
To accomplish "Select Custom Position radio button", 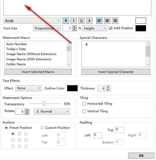I will pyautogui.click(x=42, y=128).
